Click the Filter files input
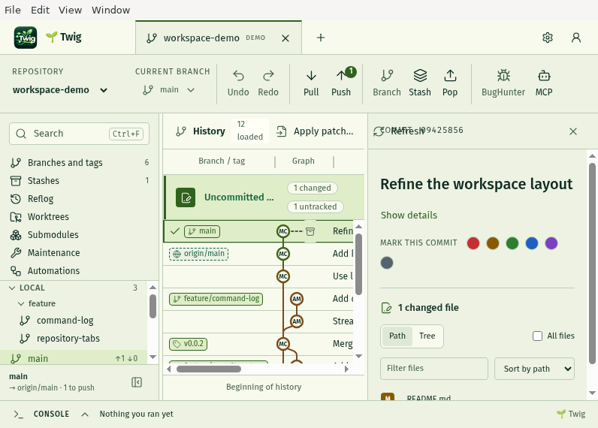Viewport: 598px width, 428px height. pos(434,369)
